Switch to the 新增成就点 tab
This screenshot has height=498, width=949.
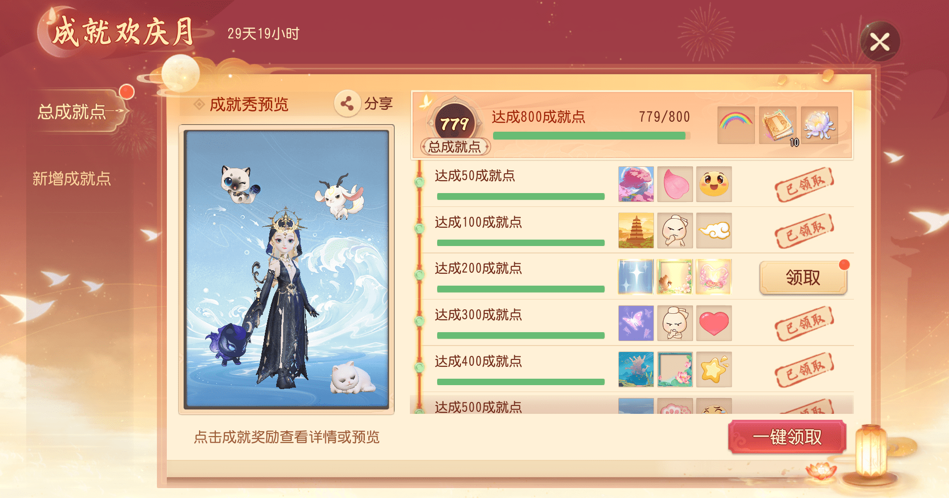[72, 178]
